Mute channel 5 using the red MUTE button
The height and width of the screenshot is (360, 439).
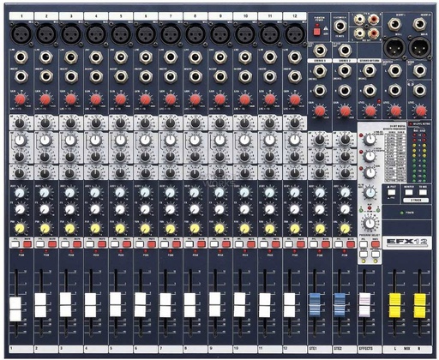[x=127, y=244]
